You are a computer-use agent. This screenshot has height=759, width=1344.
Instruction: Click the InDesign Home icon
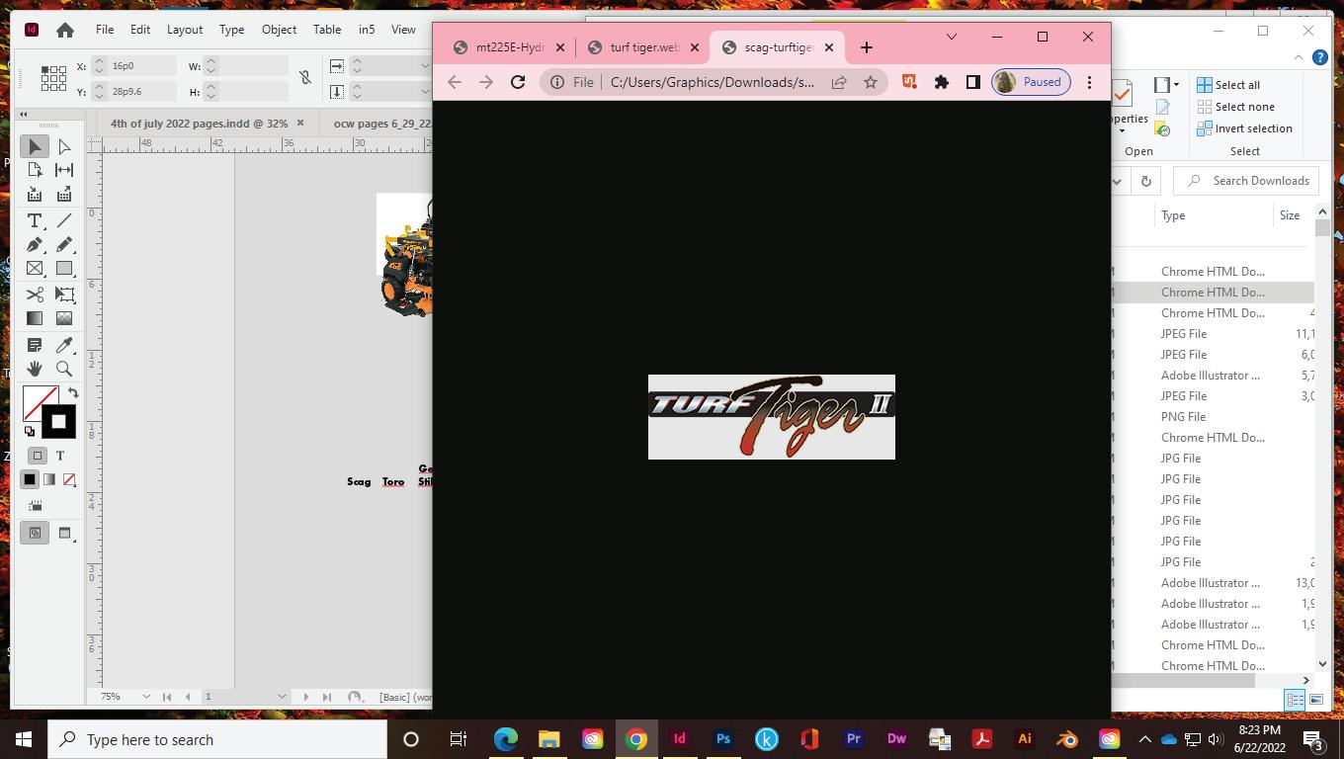[65, 30]
